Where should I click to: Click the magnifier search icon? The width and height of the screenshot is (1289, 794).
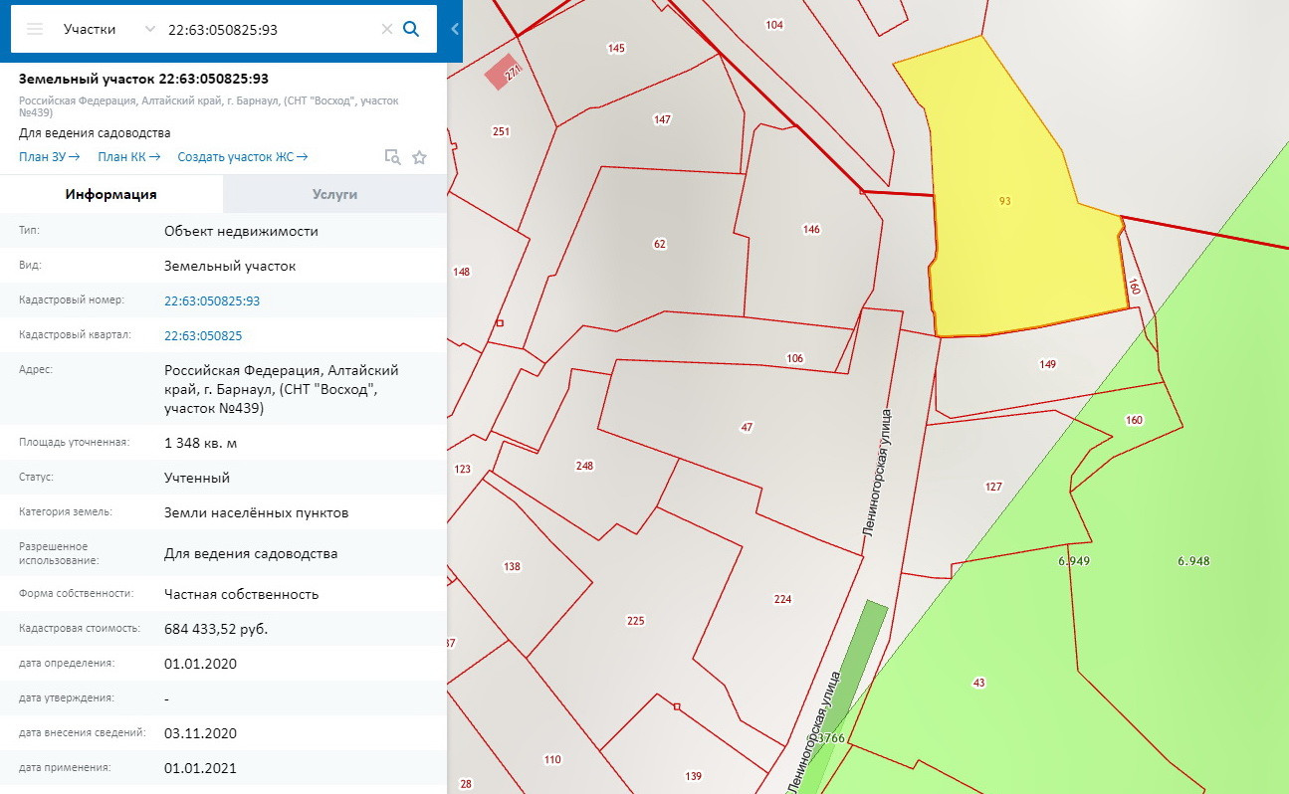pyautogui.click(x=411, y=29)
